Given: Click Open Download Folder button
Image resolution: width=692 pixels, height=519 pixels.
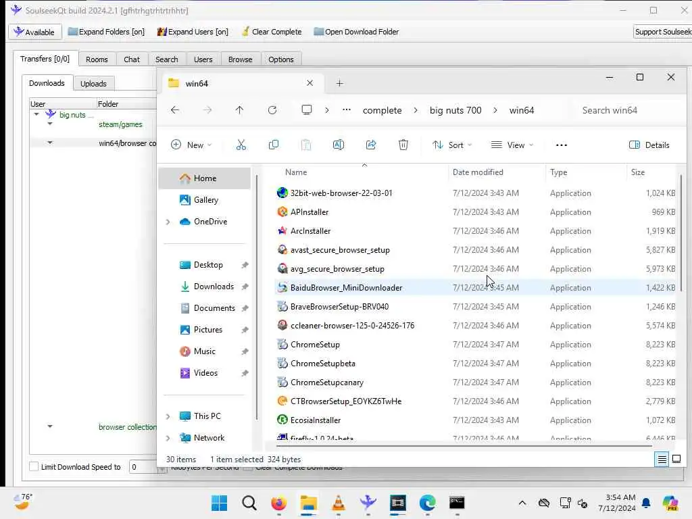Looking at the screenshot, I should pyautogui.click(x=356, y=32).
